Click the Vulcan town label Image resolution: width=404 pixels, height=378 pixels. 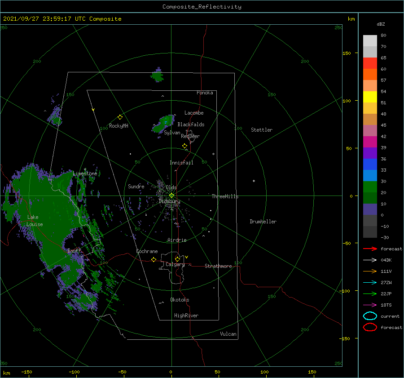(x=228, y=334)
